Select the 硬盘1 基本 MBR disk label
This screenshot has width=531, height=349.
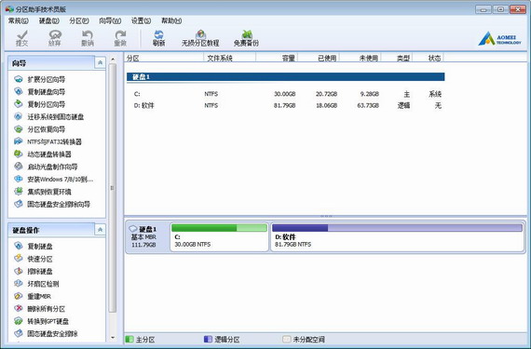(147, 237)
